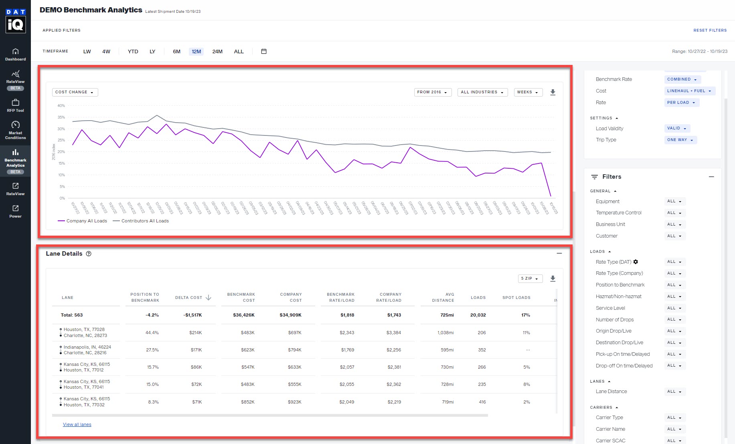Download the cost change chart
This screenshot has width=735, height=444.
click(x=553, y=92)
